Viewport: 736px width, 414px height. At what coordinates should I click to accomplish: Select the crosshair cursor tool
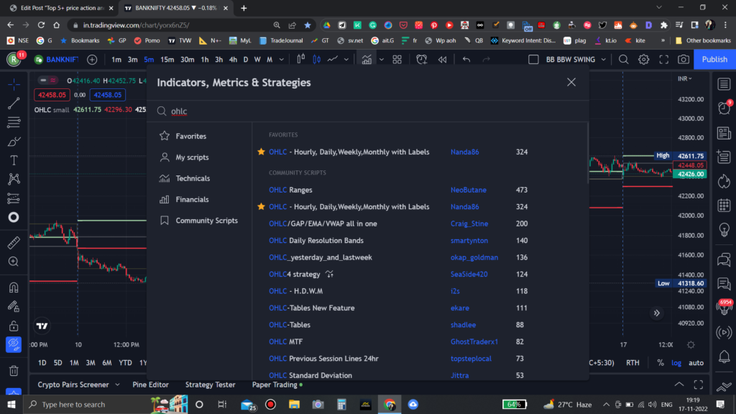click(14, 84)
